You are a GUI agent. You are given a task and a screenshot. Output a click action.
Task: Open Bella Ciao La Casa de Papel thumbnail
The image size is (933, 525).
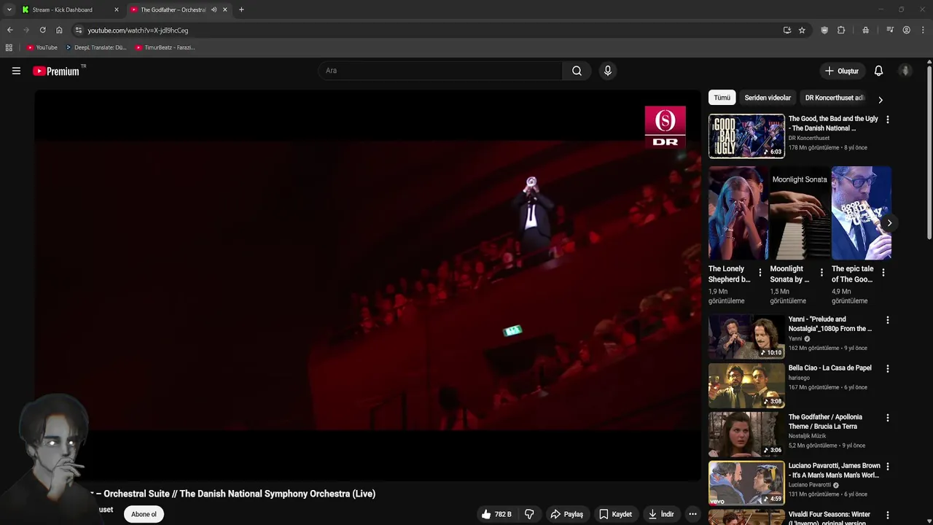(746, 386)
